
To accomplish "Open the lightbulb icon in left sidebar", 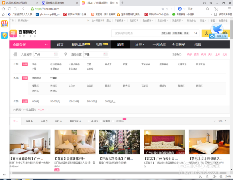I will tap(5, 35).
